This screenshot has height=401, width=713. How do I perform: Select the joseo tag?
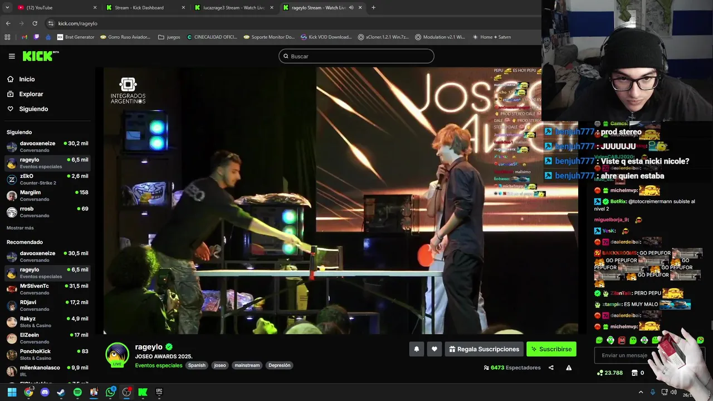220,365
